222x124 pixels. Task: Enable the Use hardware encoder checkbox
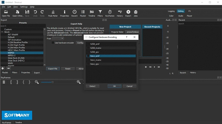tap(53, 43)
